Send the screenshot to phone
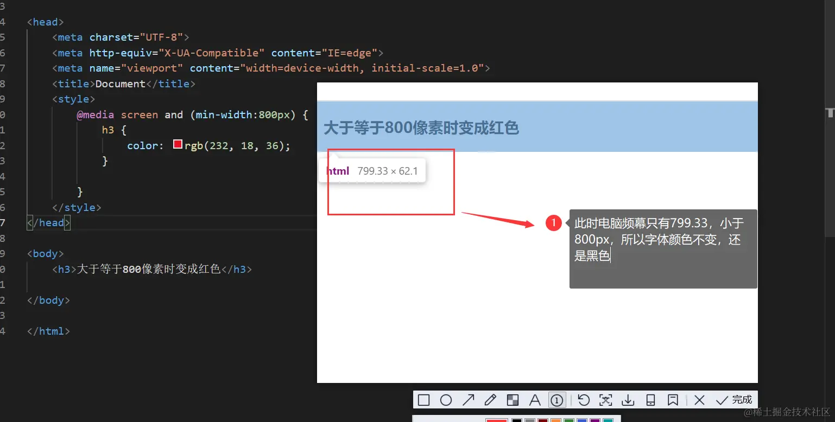 pos(650,400)
